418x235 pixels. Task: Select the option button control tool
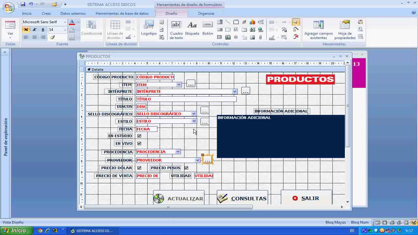(236, 37)
